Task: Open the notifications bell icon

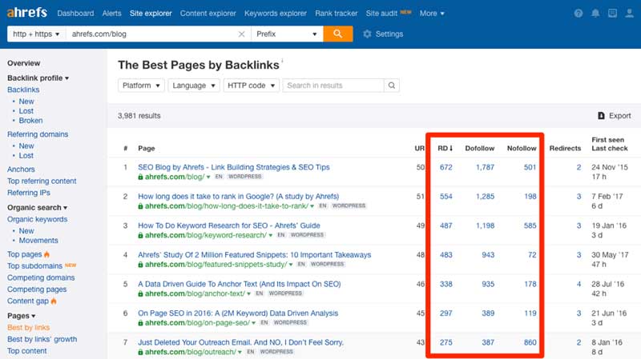Action: coord(595,14)
